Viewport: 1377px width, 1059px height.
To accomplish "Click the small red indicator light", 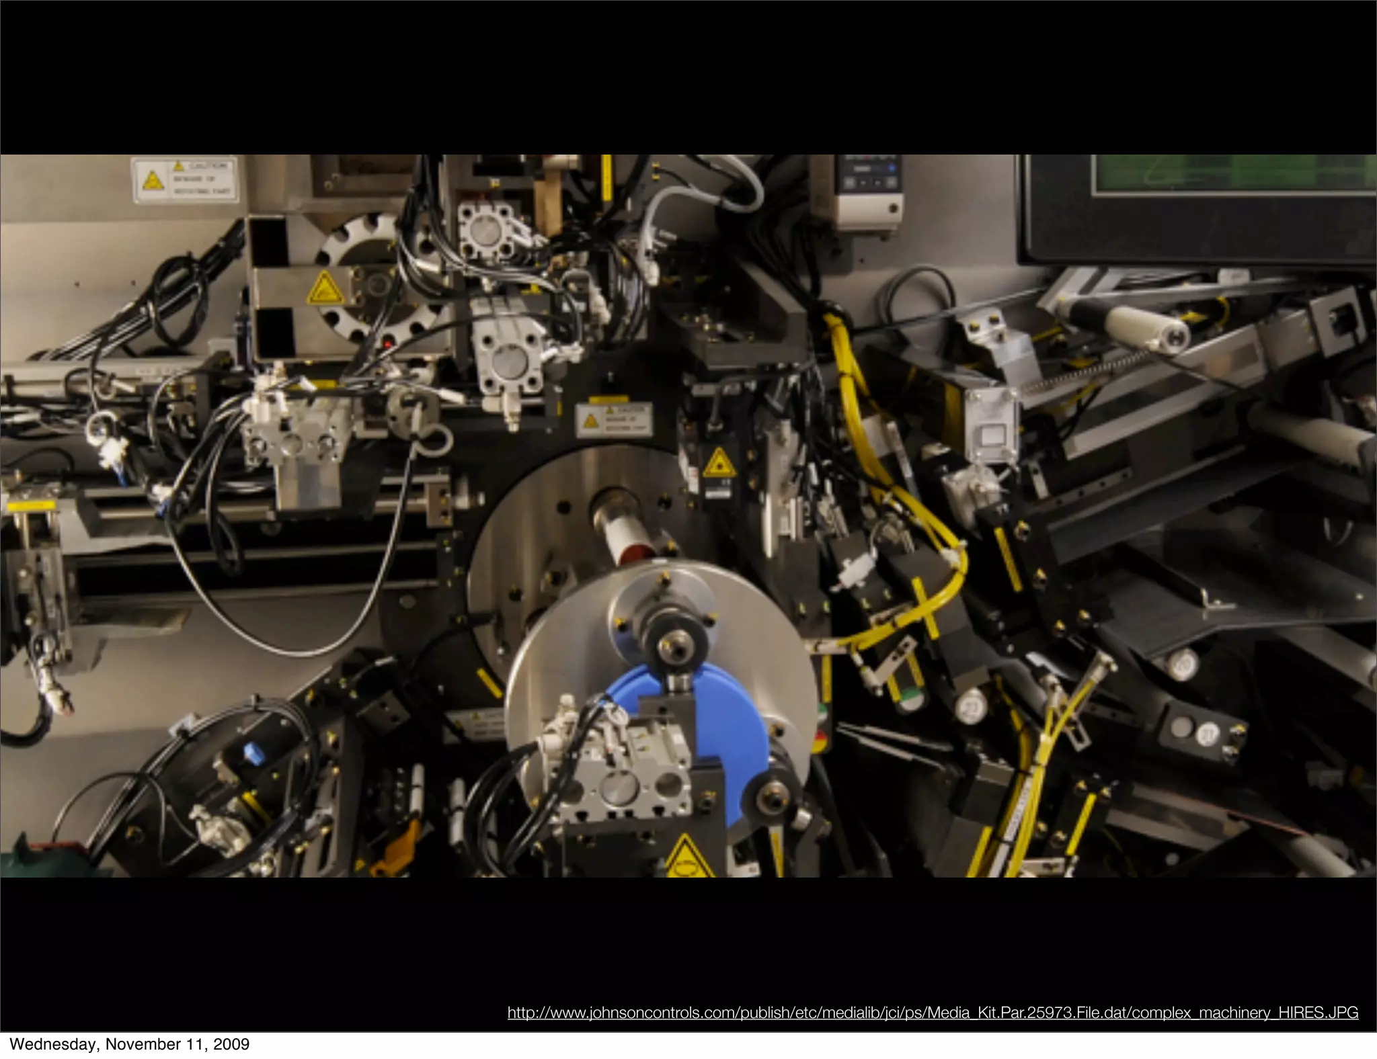I will point(387,344).
